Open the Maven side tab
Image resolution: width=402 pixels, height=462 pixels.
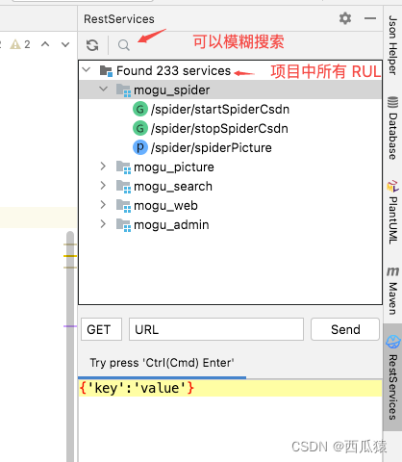click(x=392, y=291)
